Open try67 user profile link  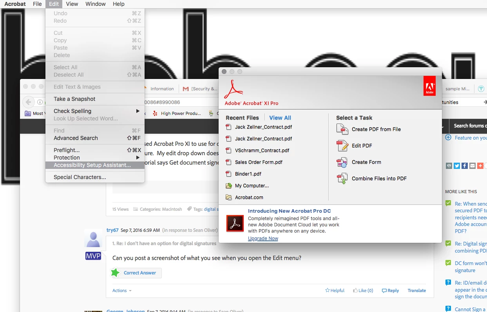click(112, 230)
